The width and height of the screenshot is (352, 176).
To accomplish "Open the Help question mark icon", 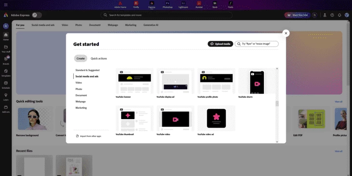I will [332, 15].
